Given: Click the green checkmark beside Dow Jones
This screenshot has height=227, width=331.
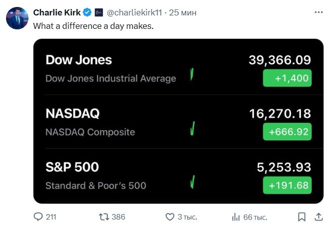Looking at the screenshot, I should [x=192, y=76].
